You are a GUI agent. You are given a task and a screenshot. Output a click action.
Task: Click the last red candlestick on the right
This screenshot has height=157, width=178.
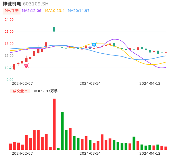[166, 53]
